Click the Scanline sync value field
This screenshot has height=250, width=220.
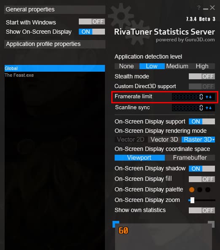[x=188, y=108]
